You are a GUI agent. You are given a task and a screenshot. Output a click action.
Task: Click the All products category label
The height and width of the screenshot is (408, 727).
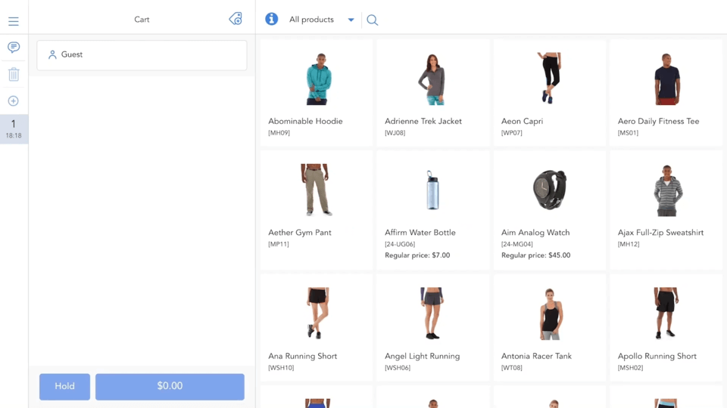311,20
